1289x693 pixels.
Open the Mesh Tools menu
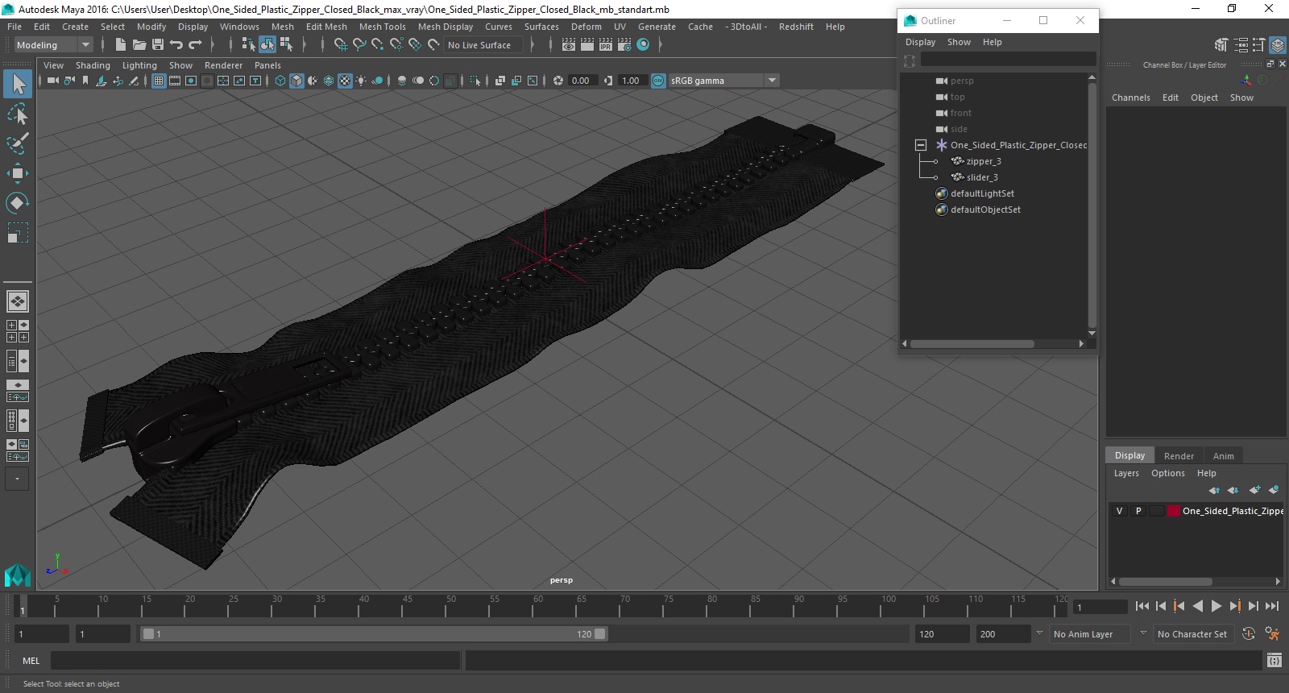383,27
